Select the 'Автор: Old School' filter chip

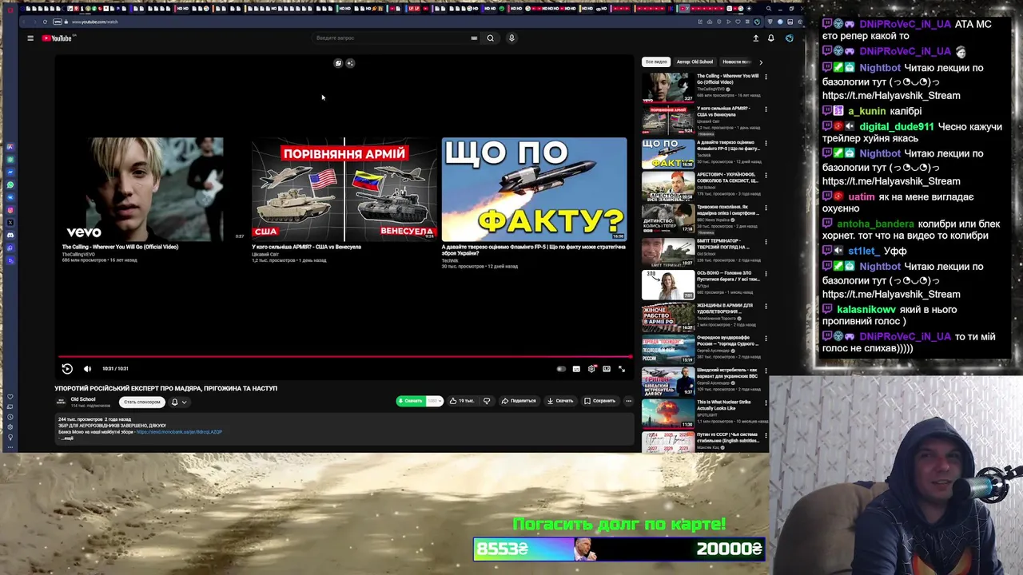(x=695, y=61)
